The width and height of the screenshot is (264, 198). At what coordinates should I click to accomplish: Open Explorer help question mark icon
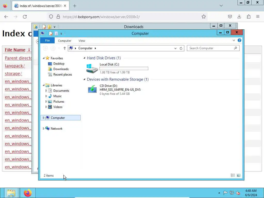(x=239, y=40)
